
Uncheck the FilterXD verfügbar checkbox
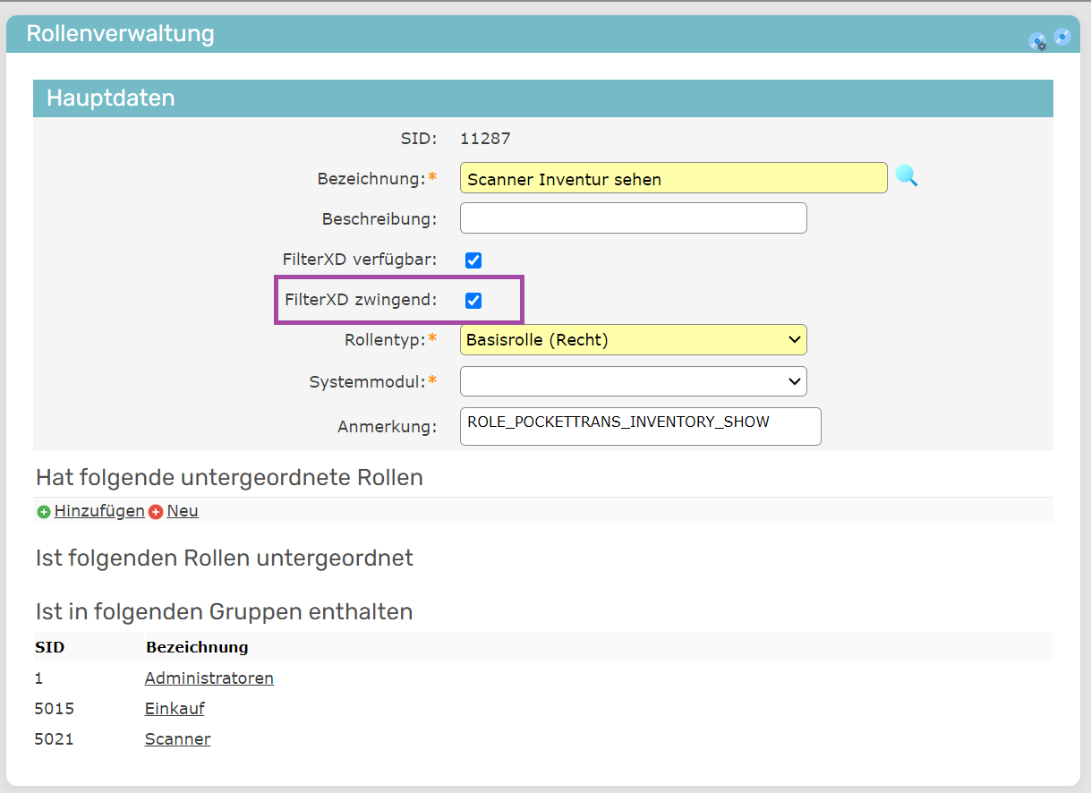(473, 260)
